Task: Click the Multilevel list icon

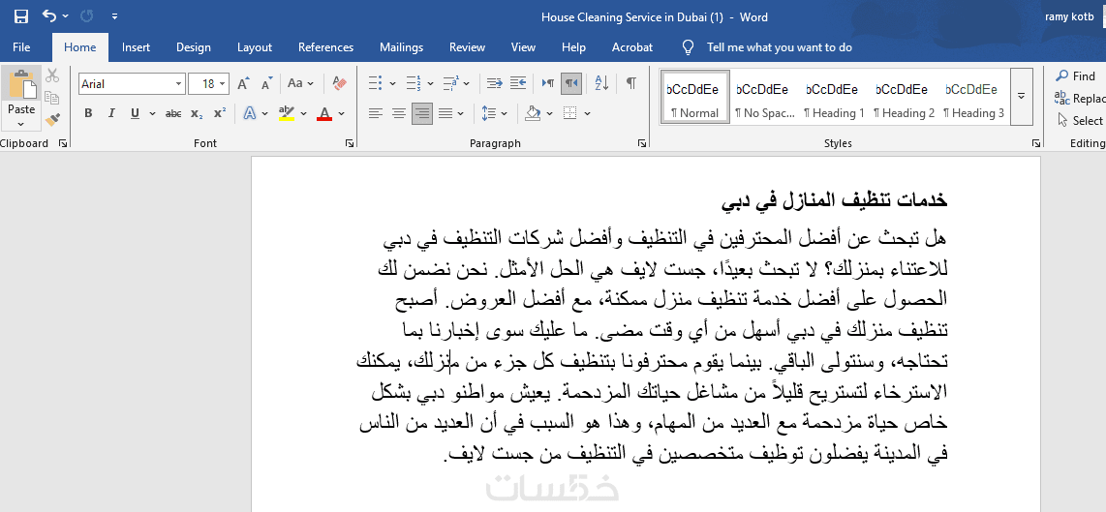Action: click(451, 83)
